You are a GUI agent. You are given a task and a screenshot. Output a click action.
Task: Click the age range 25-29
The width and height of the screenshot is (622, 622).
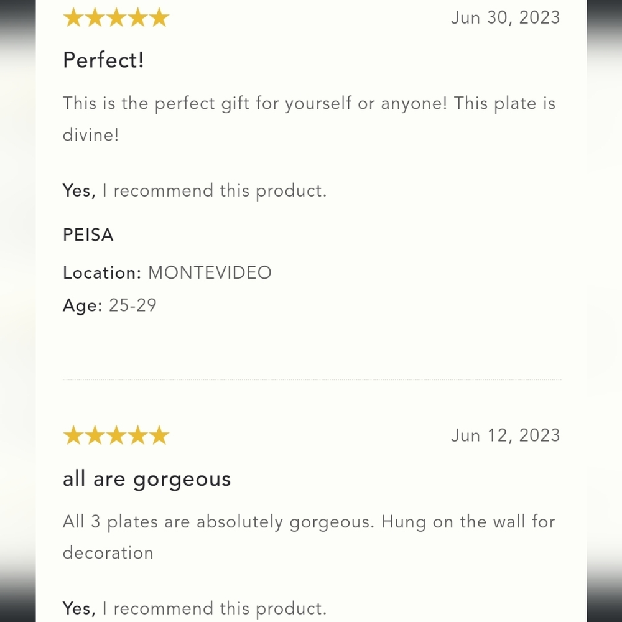[132, 305]
